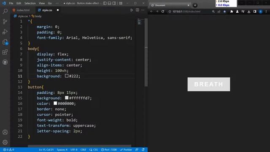Click the minimap code preview

[140, 22]
